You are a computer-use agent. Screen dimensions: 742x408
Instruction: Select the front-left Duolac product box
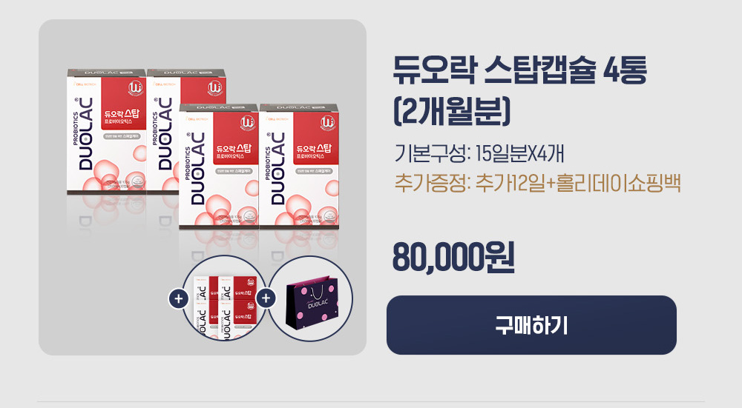tap(219, 167)
